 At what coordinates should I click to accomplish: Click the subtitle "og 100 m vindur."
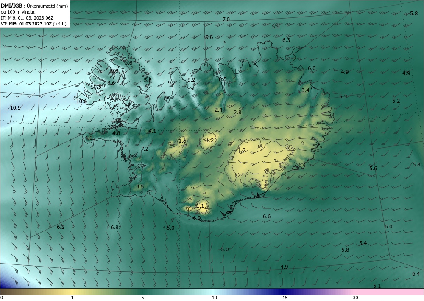coord(18,12)
